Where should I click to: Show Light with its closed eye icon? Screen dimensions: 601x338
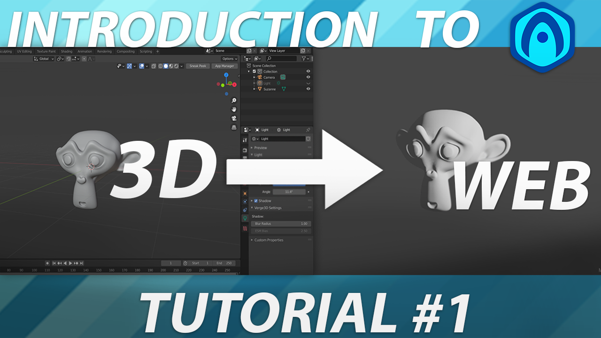pyautogui.click(x=308, y=84)
